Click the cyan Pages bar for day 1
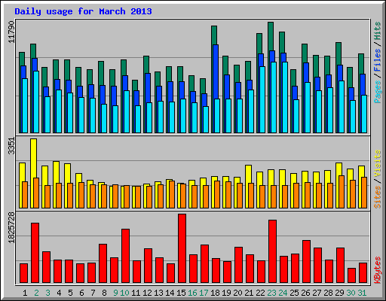Viewport: 386px width, 301px height. coord(25,105)
